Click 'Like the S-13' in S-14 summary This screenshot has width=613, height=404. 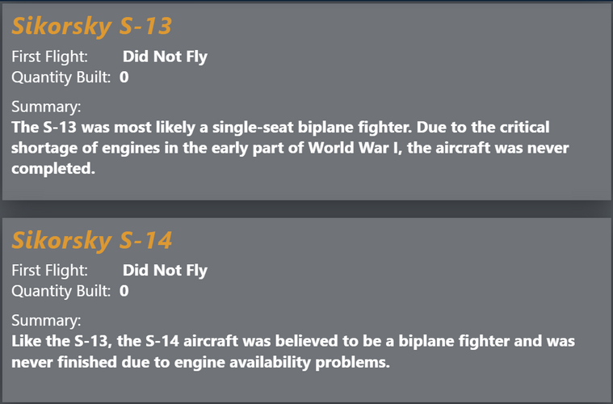(60, 341)
